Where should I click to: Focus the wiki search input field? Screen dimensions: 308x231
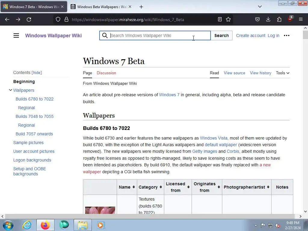(x=155, y=35)
